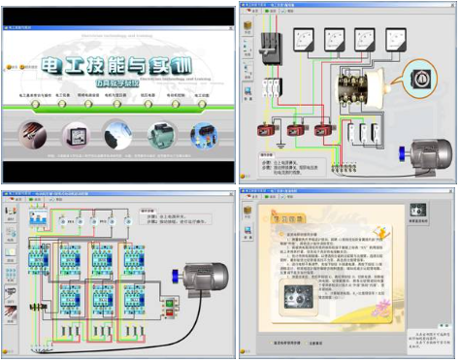Open the green motor circular thumbnail

[161, 135]
